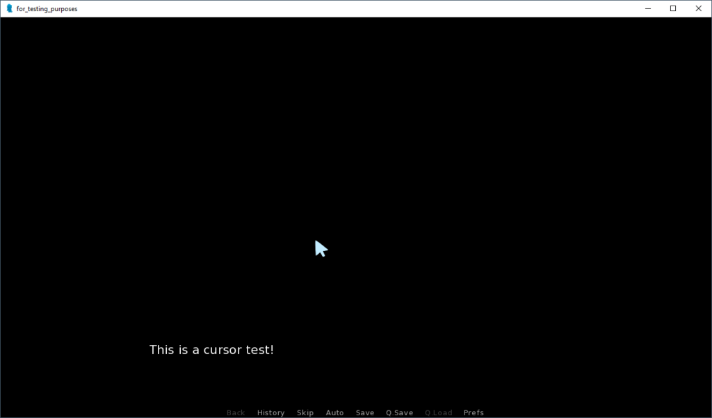Screen dimensions: 712x418
Task: Perform a quick save with Q.Save
Action: (x=400, y=412)
